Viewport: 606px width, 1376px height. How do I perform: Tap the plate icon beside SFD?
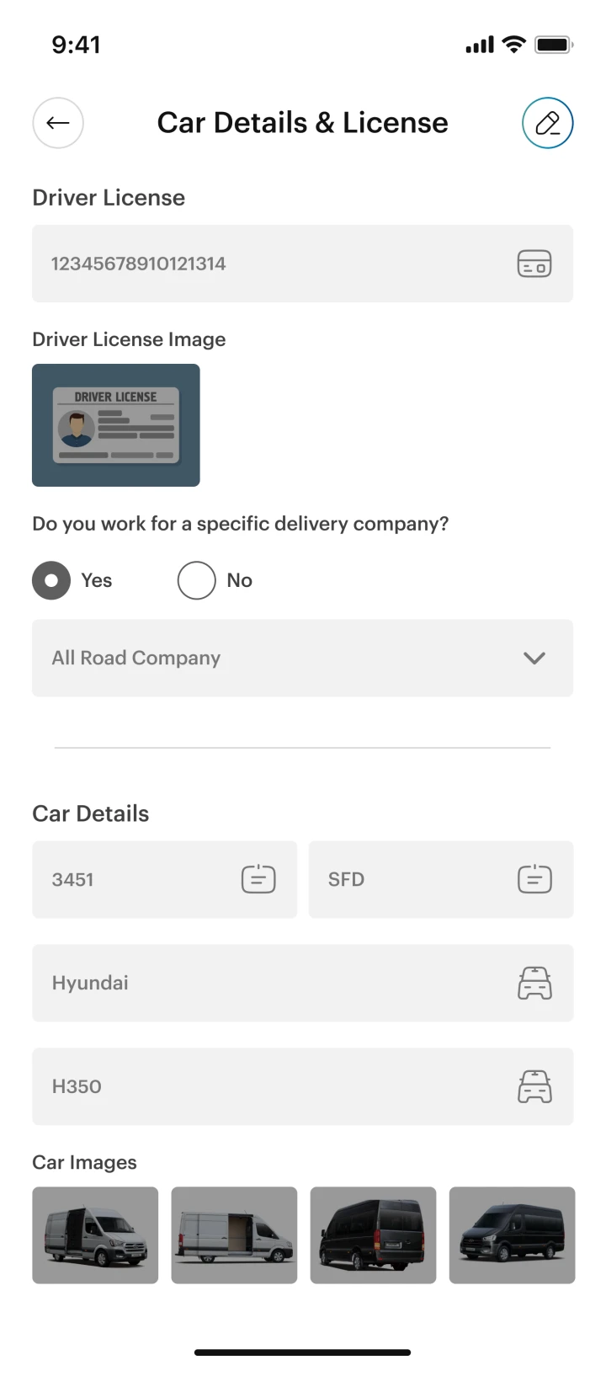coord(534,879)
